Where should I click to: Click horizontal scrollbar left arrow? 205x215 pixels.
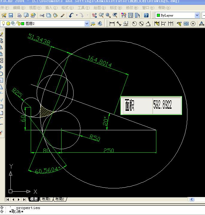pyautogui.click(x=192, y=199)
